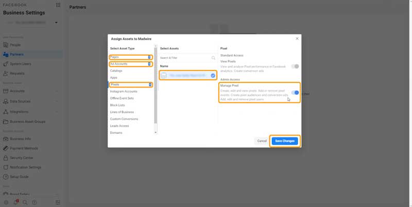Open the apps grid menu icon
Viewport: 412px width, 207px height.
(x=58, y=5)
